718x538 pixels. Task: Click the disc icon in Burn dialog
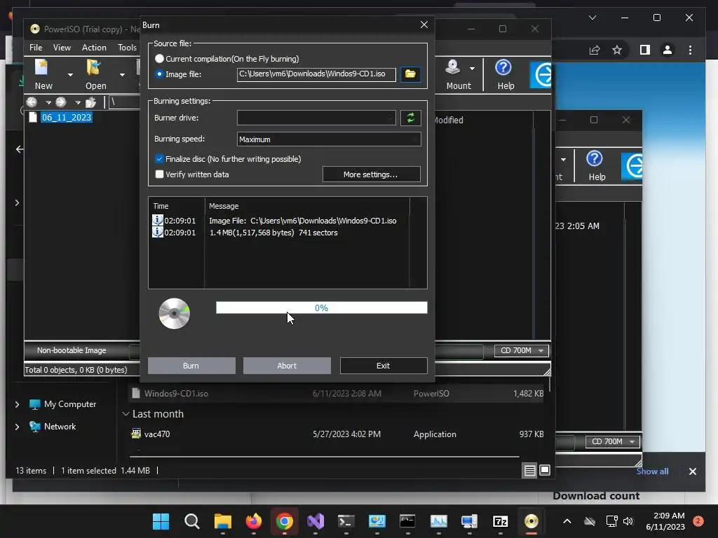174,313
